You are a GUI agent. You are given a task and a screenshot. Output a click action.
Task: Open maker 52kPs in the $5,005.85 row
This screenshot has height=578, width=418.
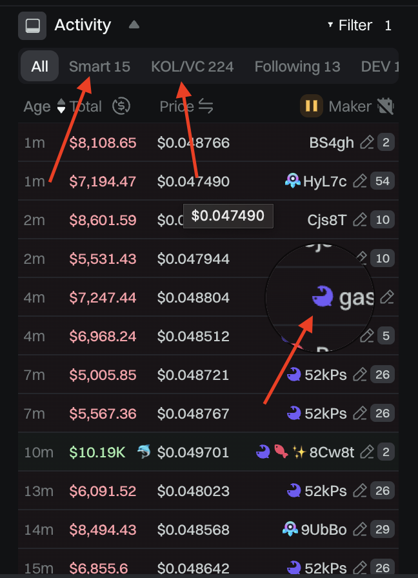(x=326, y=375)
